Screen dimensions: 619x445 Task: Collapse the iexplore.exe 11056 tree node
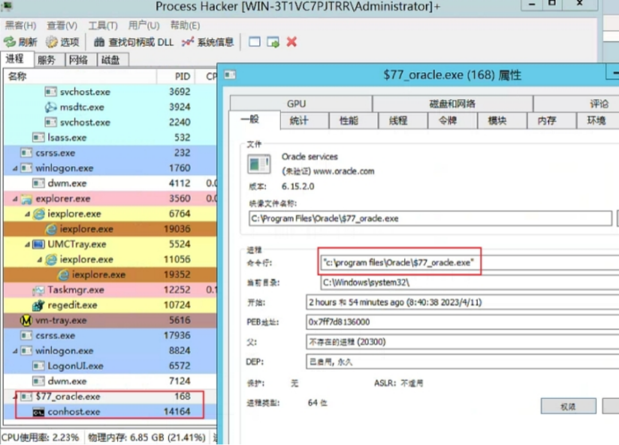pyautogui.click(x=40, y=260)
